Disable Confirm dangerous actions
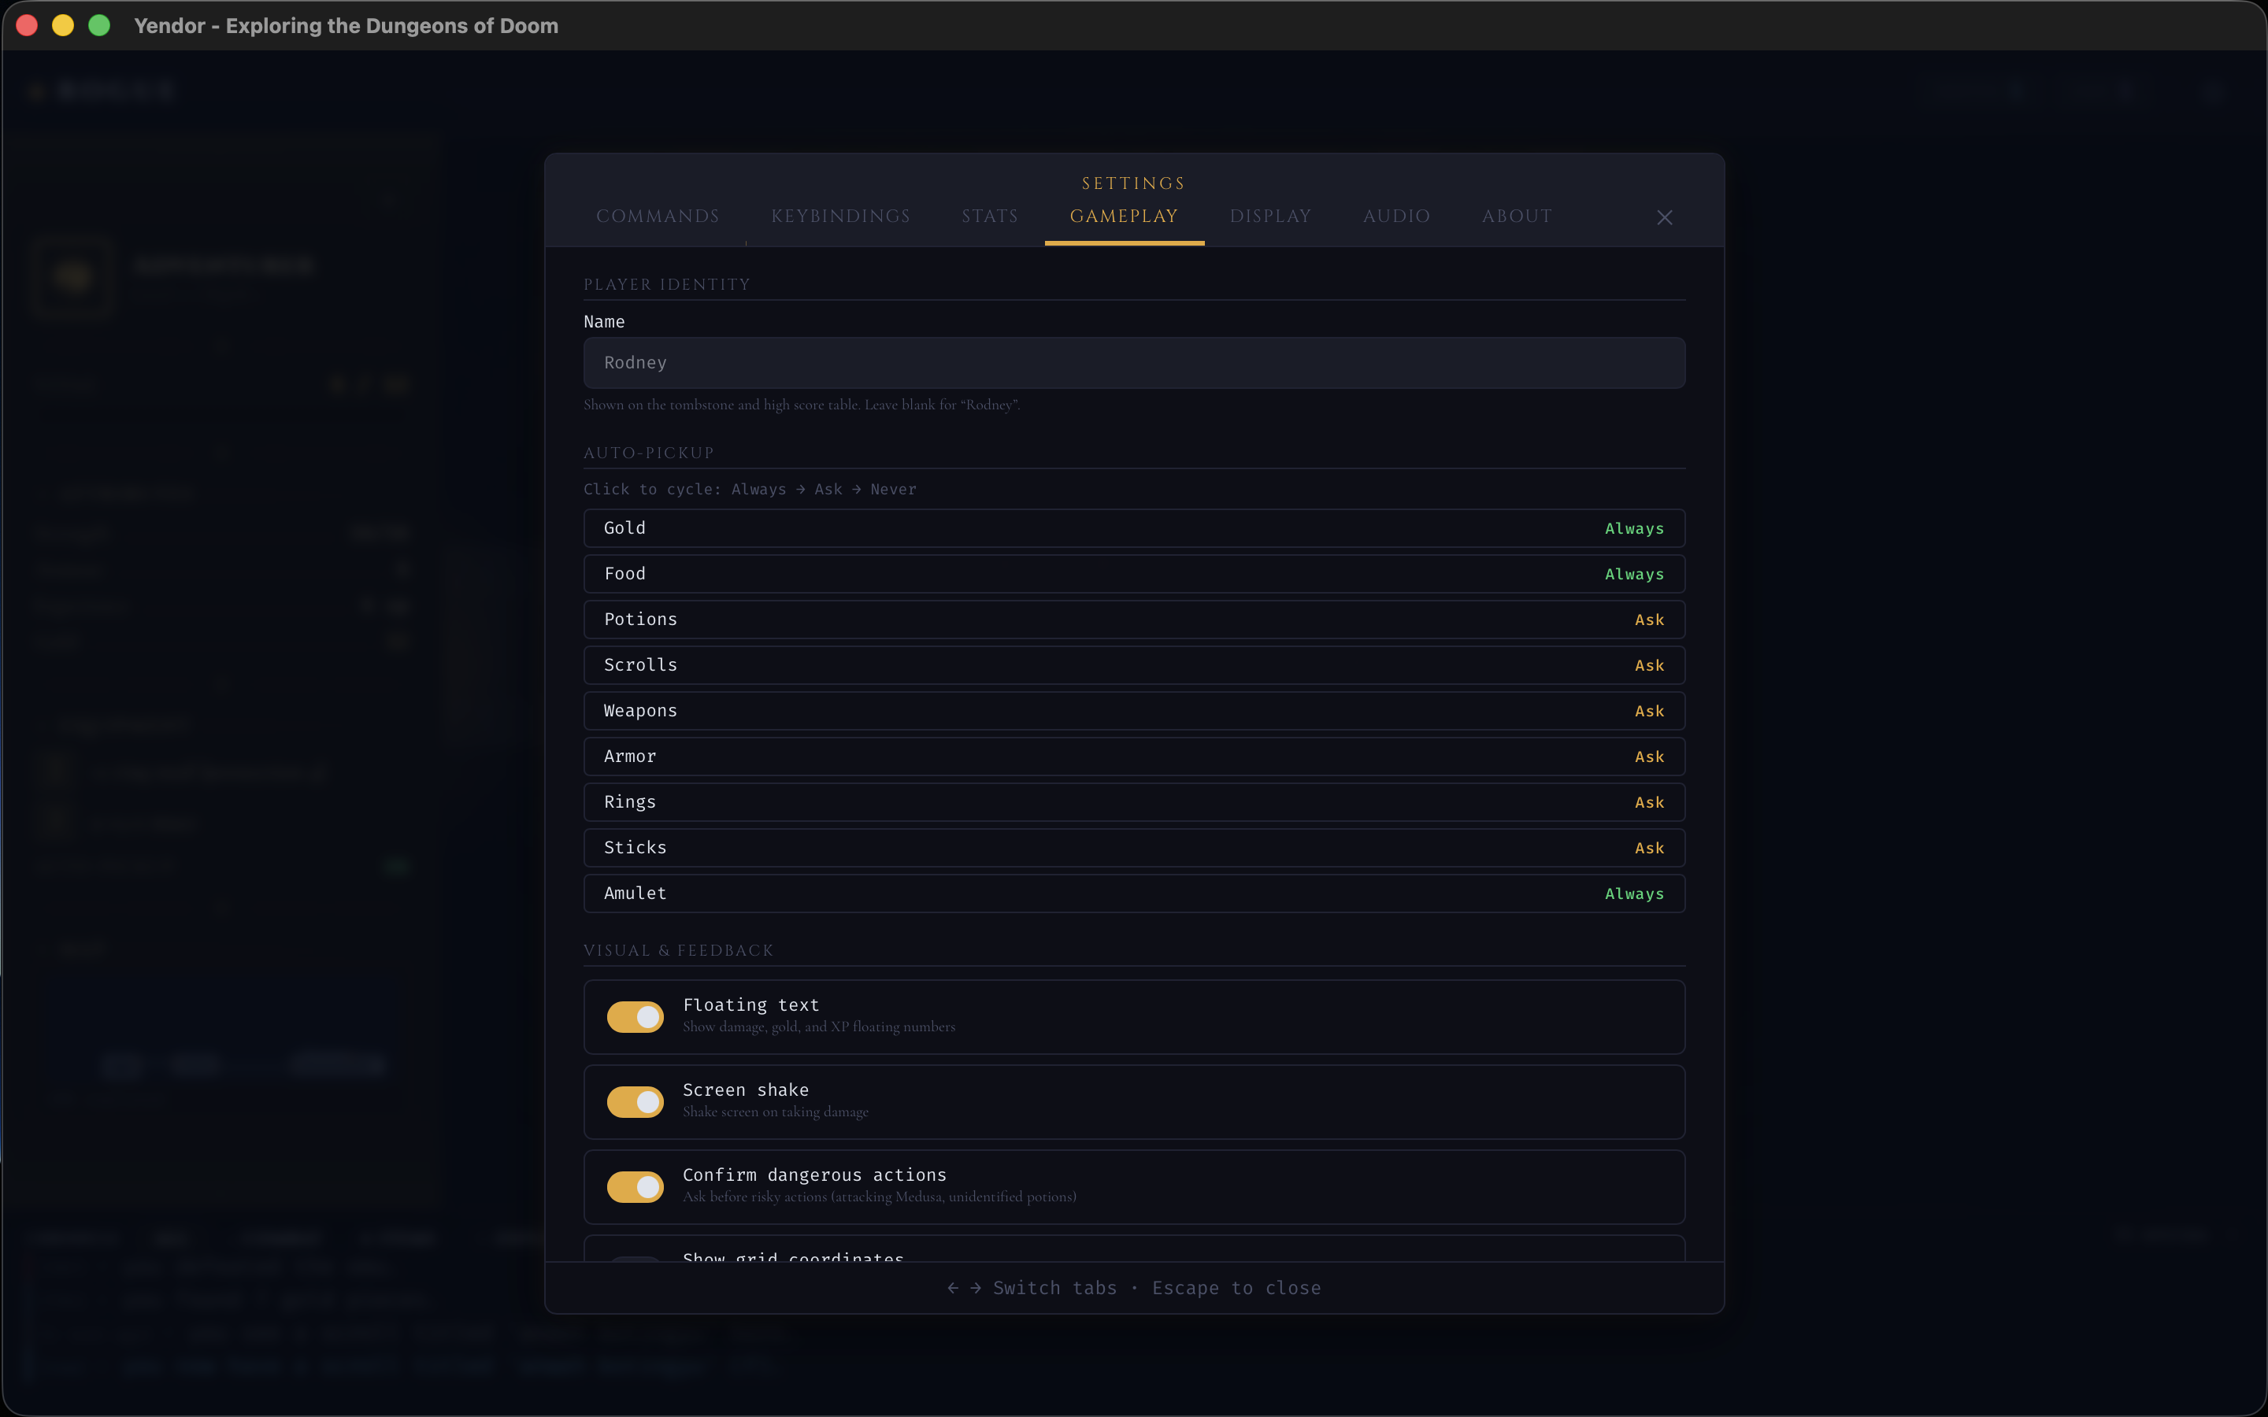The image size is (2268, 1417). [x=635, y=1187]
